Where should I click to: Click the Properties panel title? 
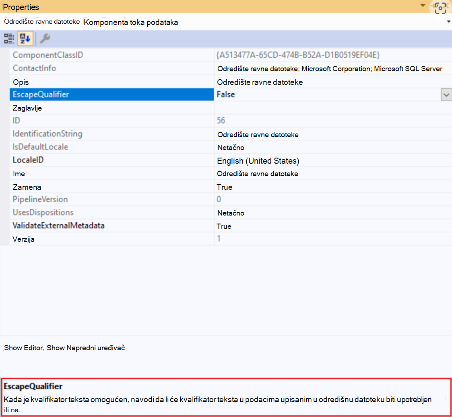(21, 7)
